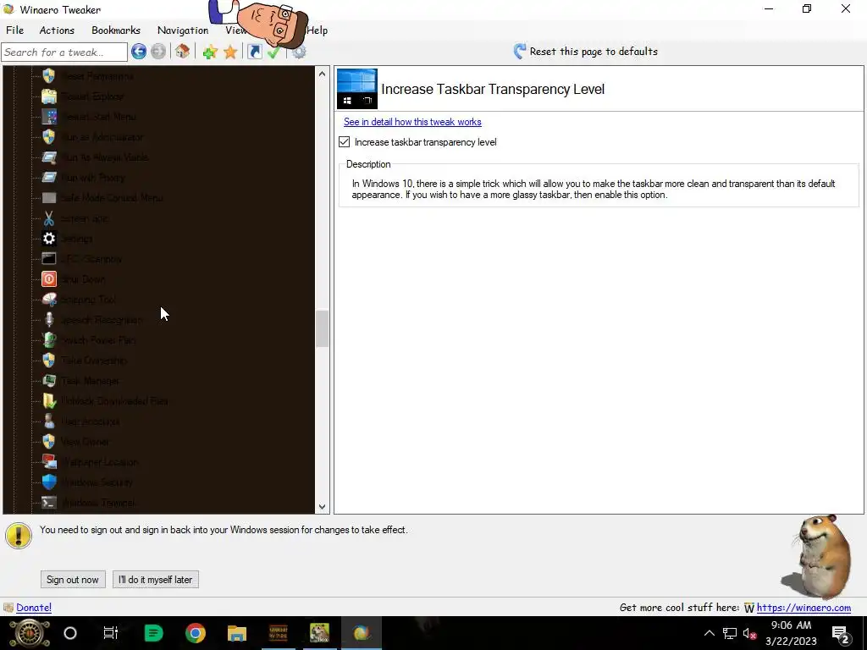Select the Take Ownership shield icon

click(x=49, y=361)
